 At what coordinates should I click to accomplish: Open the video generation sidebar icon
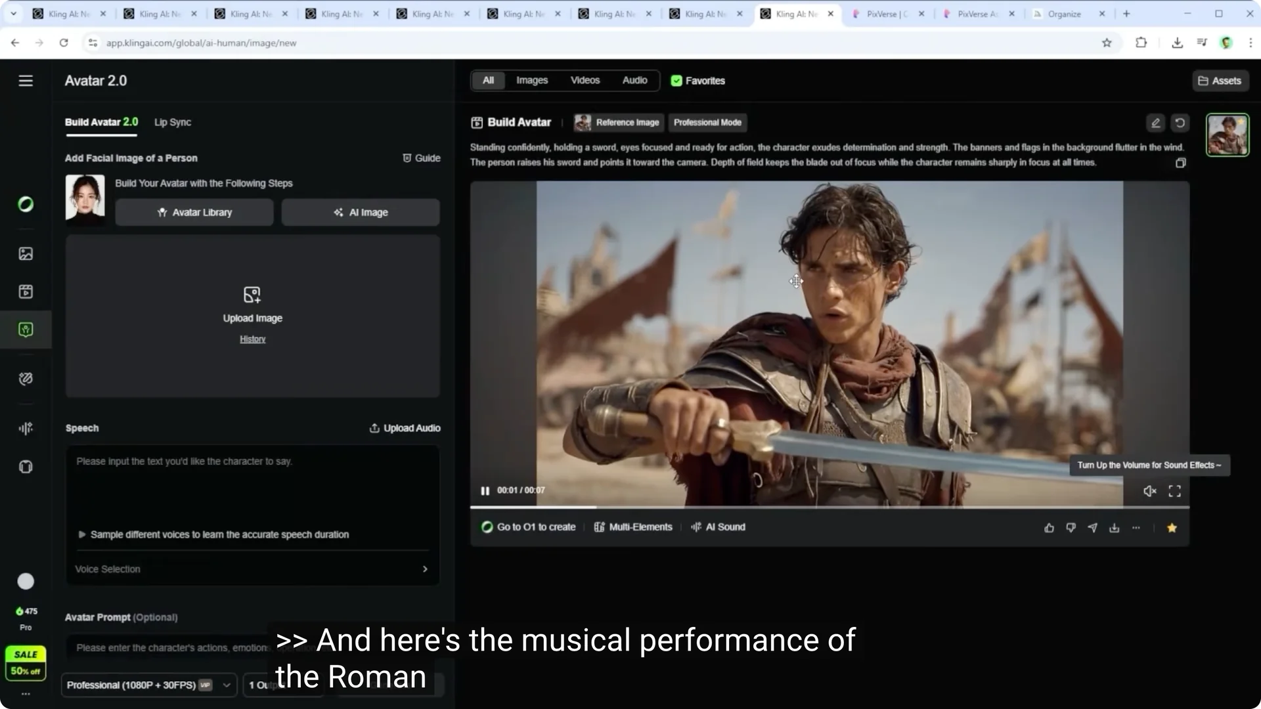click(26, 291)
